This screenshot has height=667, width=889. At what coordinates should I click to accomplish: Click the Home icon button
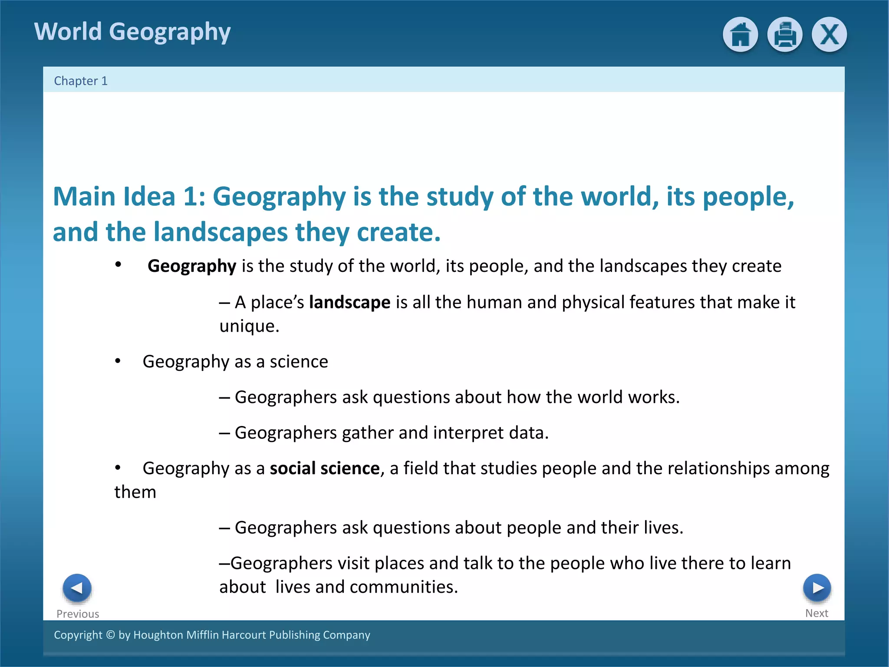(x=740, y=35)
